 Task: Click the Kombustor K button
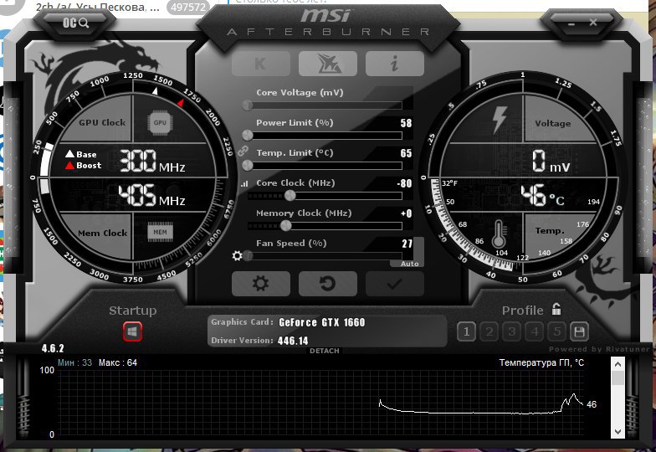(x=261, y=64)
